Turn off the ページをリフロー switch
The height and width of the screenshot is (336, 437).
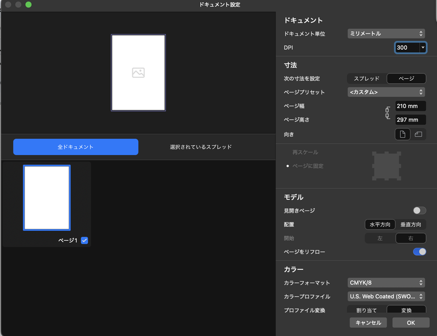point(419,251)
